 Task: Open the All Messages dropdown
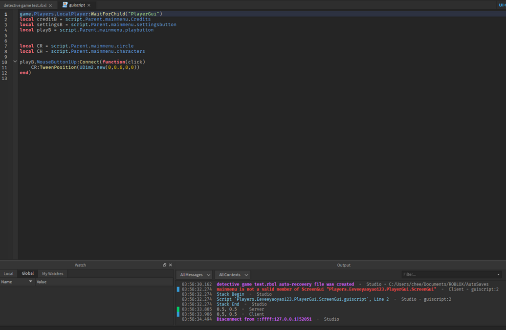(x=194, y=274)
